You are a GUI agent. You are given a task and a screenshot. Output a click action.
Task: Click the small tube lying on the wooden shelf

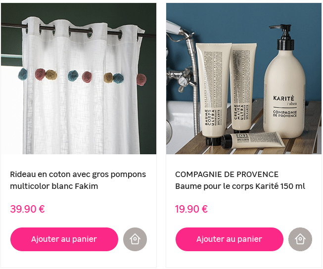click(x=252, y=140)
